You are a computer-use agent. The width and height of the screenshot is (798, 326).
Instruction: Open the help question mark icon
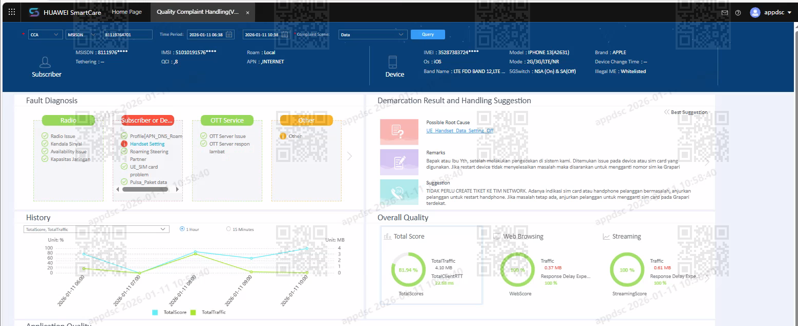tap(738, 13)
